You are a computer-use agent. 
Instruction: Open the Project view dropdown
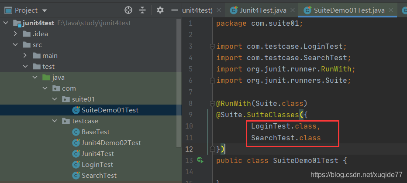pos(45,11)
